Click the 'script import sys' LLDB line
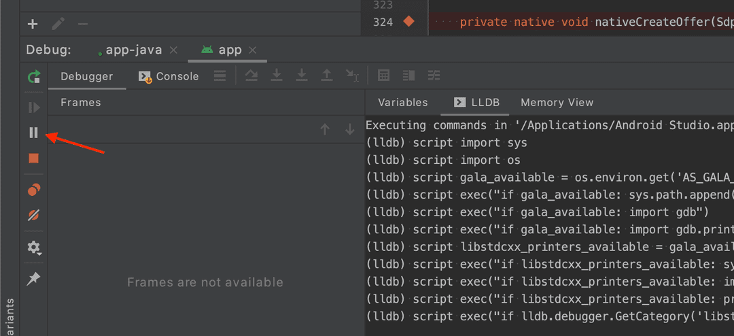 446,142
